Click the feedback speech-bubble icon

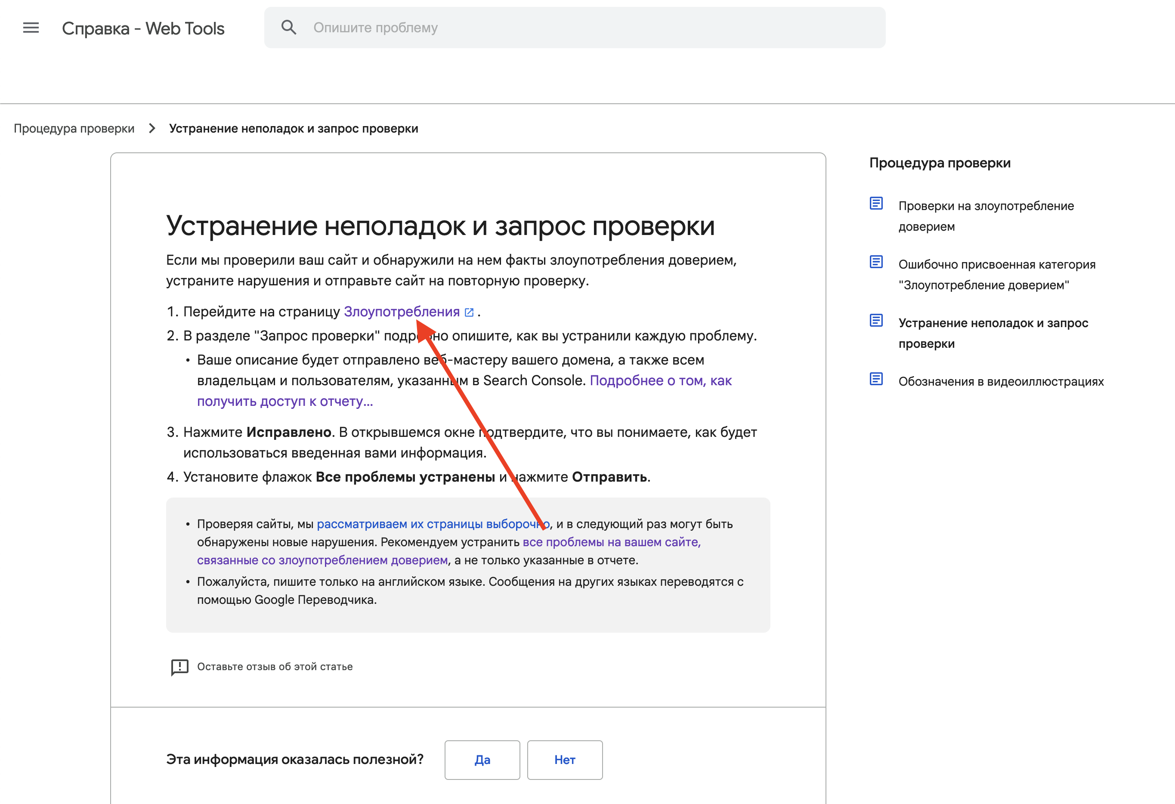coord(179,667)
